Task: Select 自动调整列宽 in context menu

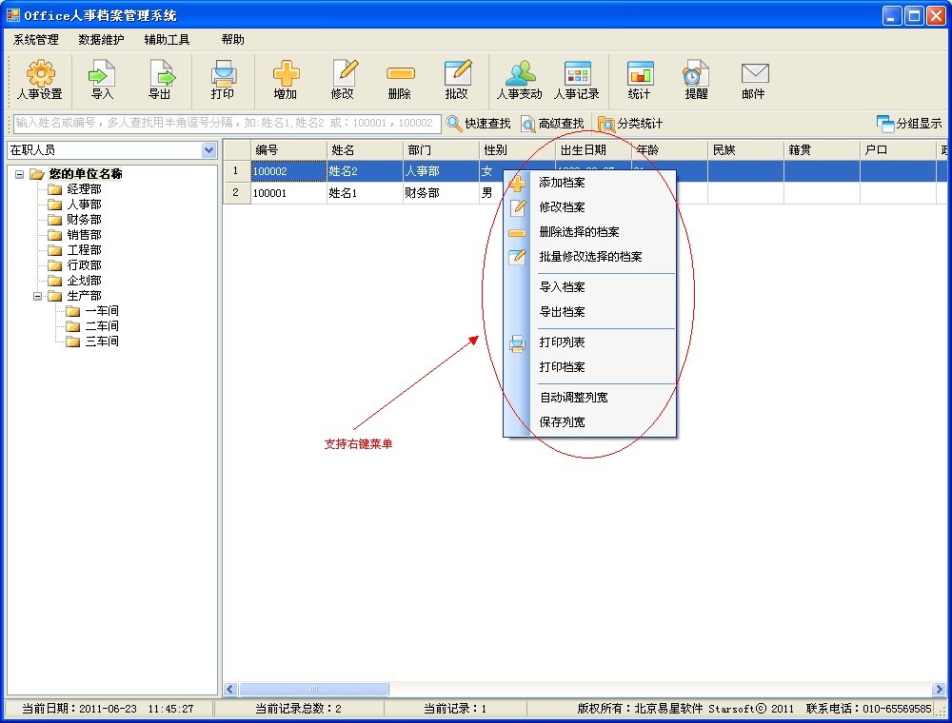Action: pos(573,398)
